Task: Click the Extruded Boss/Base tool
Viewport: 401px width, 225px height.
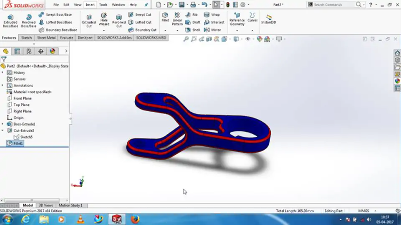Action: click(10, 20)
